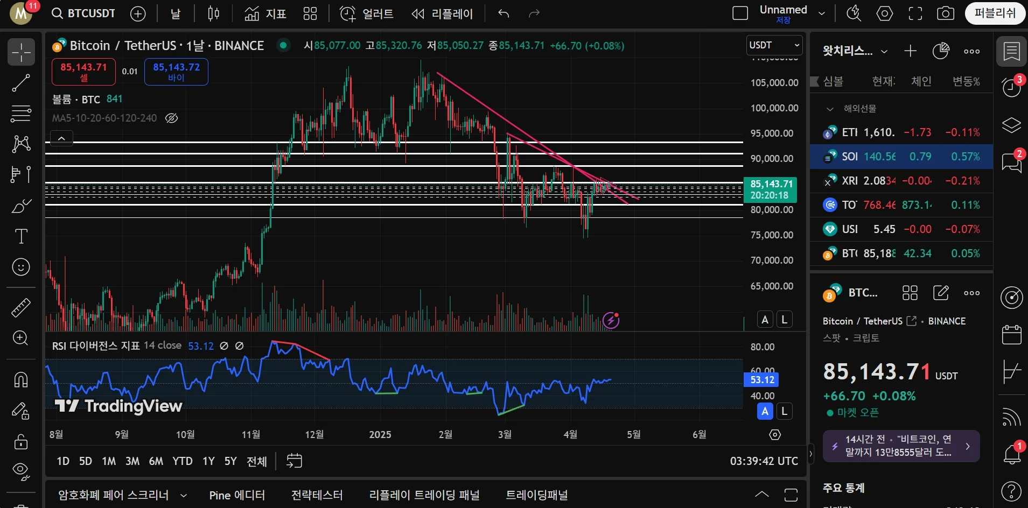Open the Fibonacci retracement tool group

pyautogui.click(x=21, y=114)
